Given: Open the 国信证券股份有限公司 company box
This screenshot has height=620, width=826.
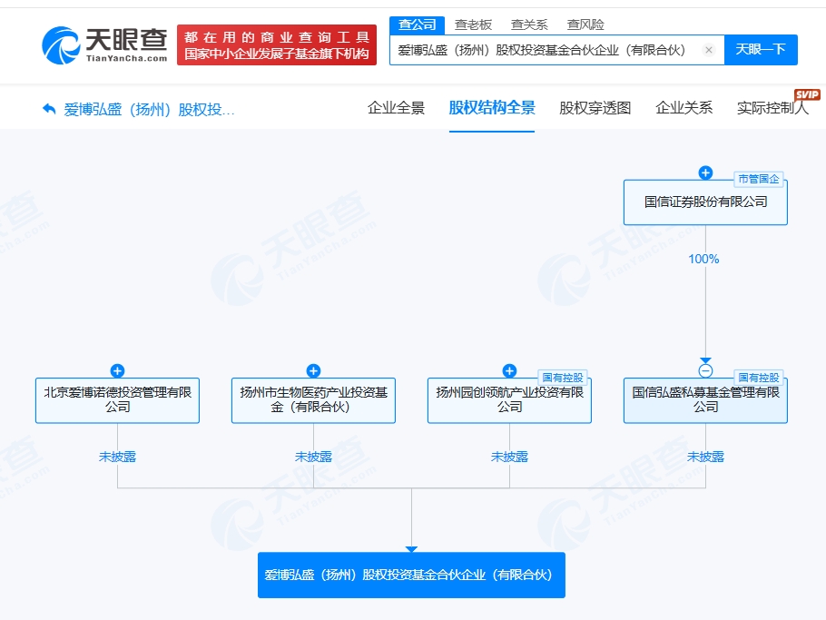Looking at the screenshot, I should pos(705,202).
